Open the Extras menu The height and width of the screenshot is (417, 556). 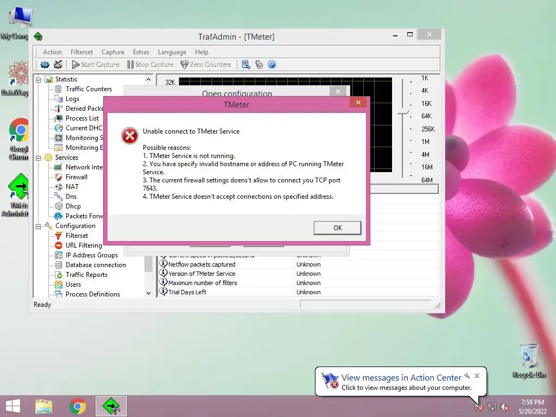tap(141, 52)
